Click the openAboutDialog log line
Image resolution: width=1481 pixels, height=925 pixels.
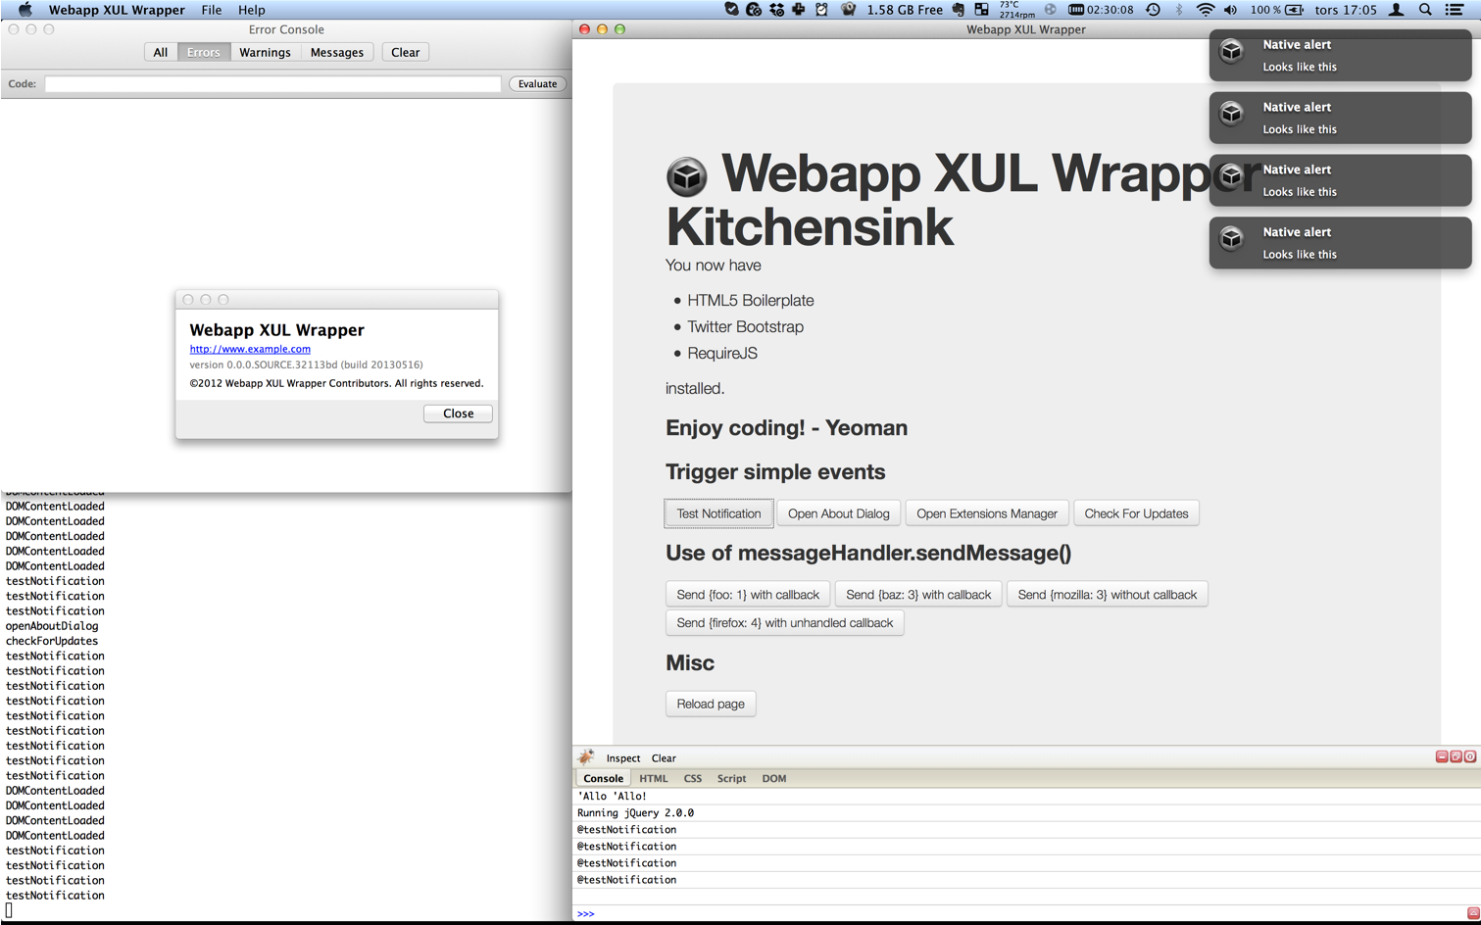pyautogui.click(x=52, y=626)
